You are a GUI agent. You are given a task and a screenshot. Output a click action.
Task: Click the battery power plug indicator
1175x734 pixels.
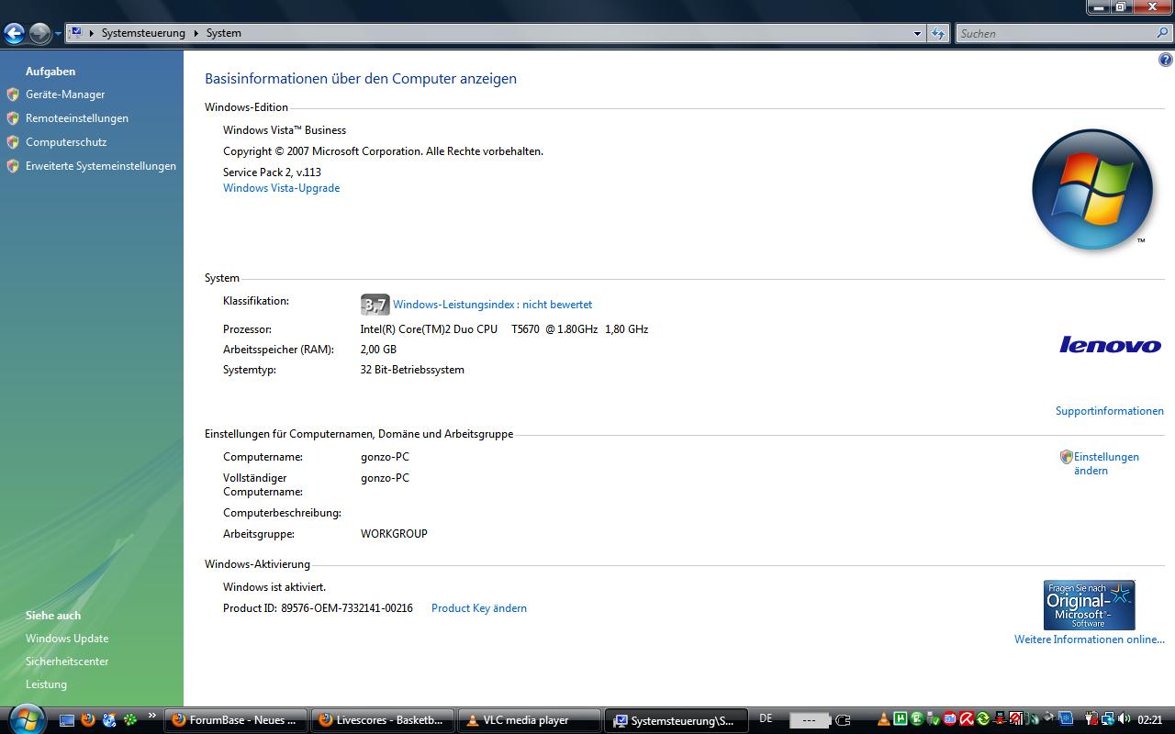point(843,720)
